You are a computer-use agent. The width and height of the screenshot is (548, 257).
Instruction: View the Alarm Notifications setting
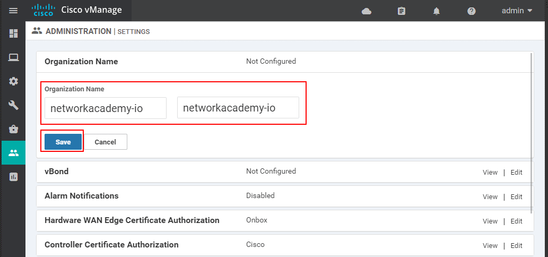click(490, 196)
